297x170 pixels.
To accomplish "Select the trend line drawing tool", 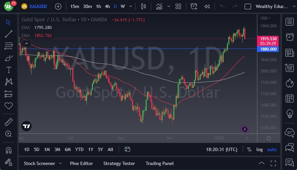I will click(x=9, y=34).
